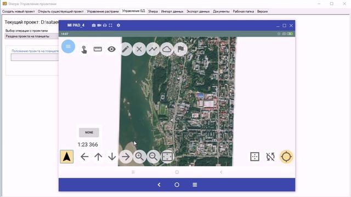This screenshot has width=351, height=197.
Task: Click the 1:23 366 scale text
Action: click(x=88, y=144)
